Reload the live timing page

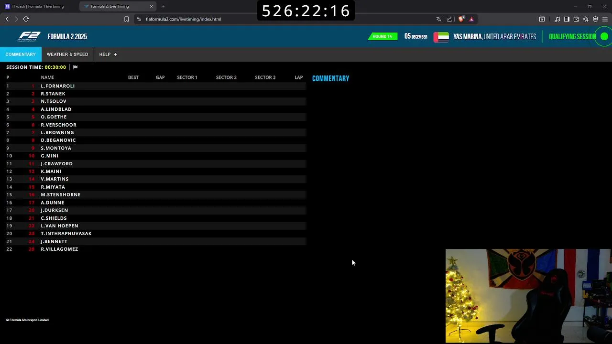(26, 19)
